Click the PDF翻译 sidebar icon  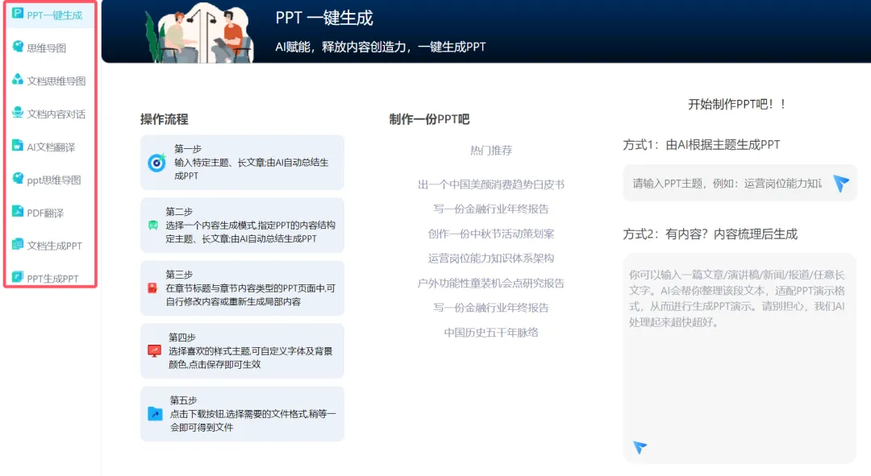pyautogui.click(x=18, y=211)
